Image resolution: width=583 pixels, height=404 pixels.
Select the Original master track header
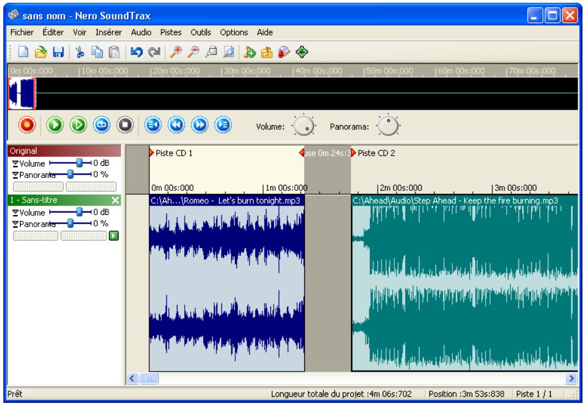65,151
